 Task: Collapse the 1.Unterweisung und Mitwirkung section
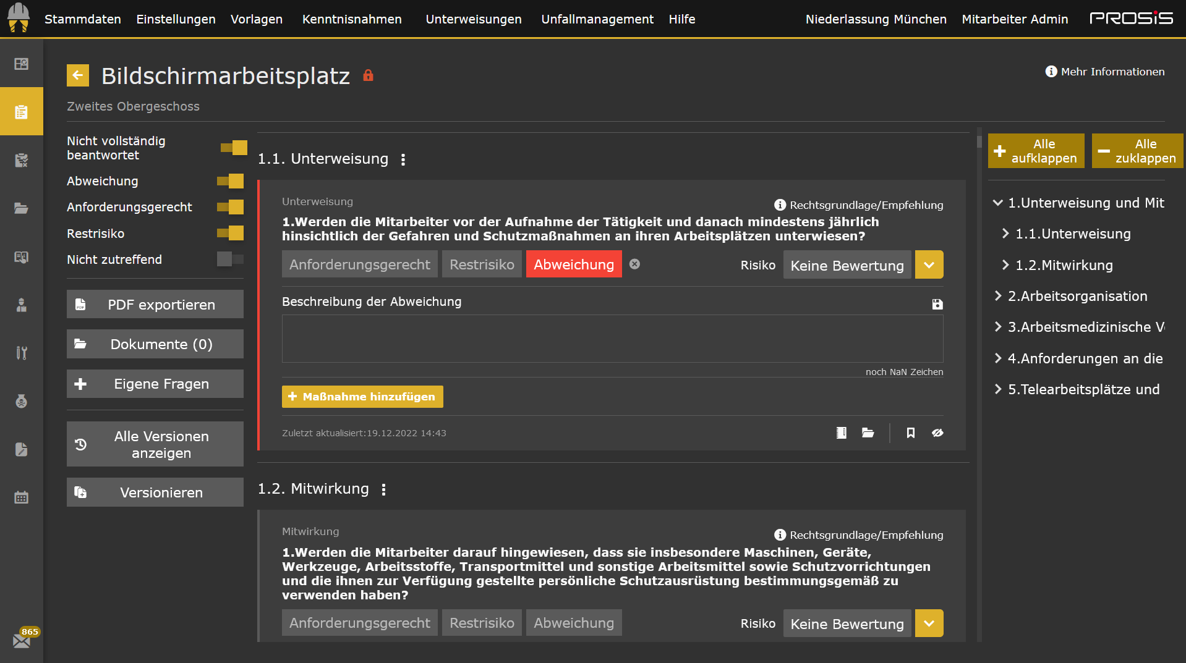[x=997, y=203]
